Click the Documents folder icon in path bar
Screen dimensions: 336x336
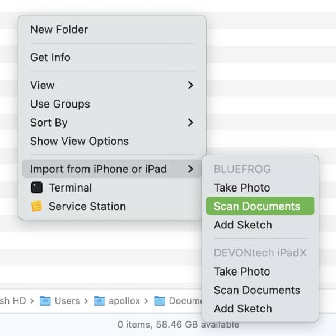click(x=160, y=301)
